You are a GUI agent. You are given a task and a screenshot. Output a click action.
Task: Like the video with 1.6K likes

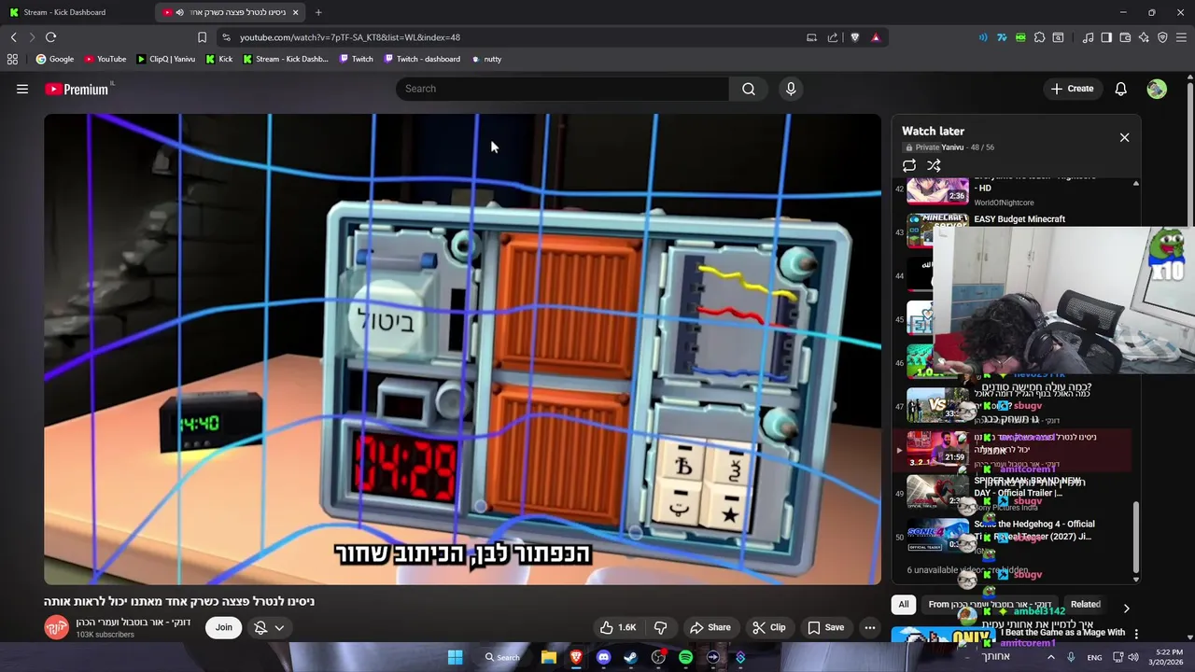click(617, 627)
